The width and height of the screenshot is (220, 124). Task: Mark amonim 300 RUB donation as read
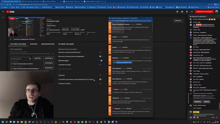[151, 37]
